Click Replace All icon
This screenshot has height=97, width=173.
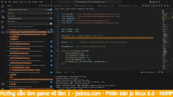point(51,13)
